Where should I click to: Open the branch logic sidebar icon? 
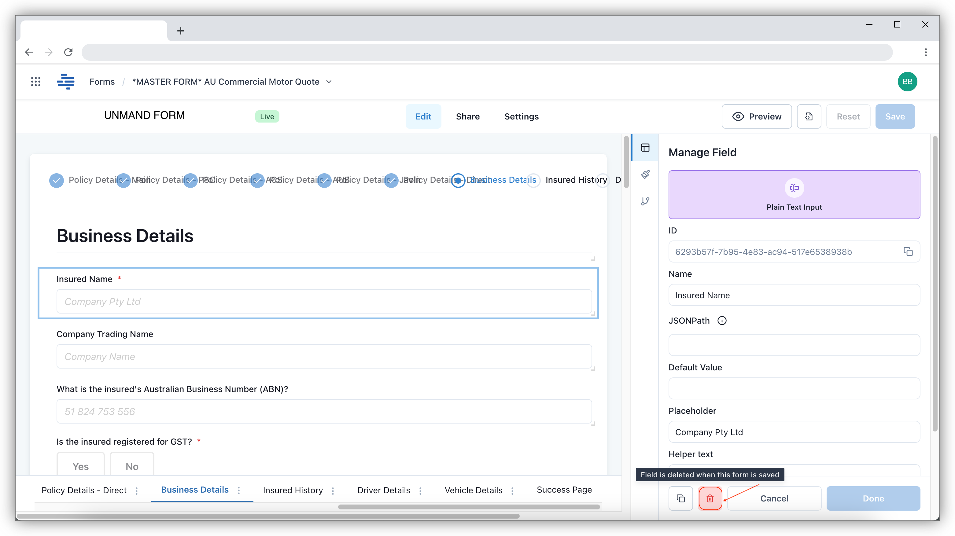645,201
